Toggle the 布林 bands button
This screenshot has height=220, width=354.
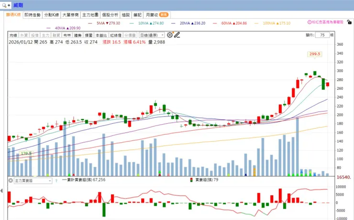(x=67, y=35)
